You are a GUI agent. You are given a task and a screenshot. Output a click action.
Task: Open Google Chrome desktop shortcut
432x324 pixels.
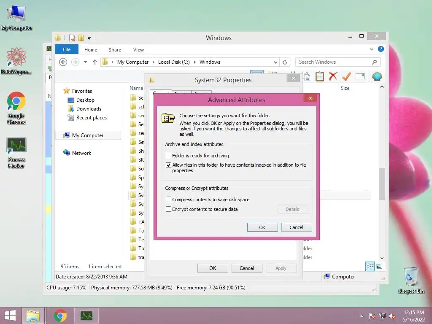[x=16, y=108]
